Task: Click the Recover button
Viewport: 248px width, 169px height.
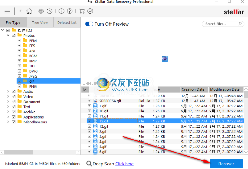Action: click(x=226, y=164)
